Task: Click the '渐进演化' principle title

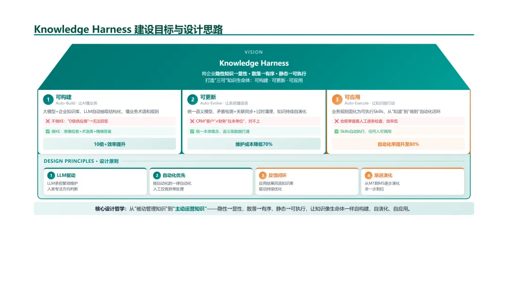Action: 383,175
